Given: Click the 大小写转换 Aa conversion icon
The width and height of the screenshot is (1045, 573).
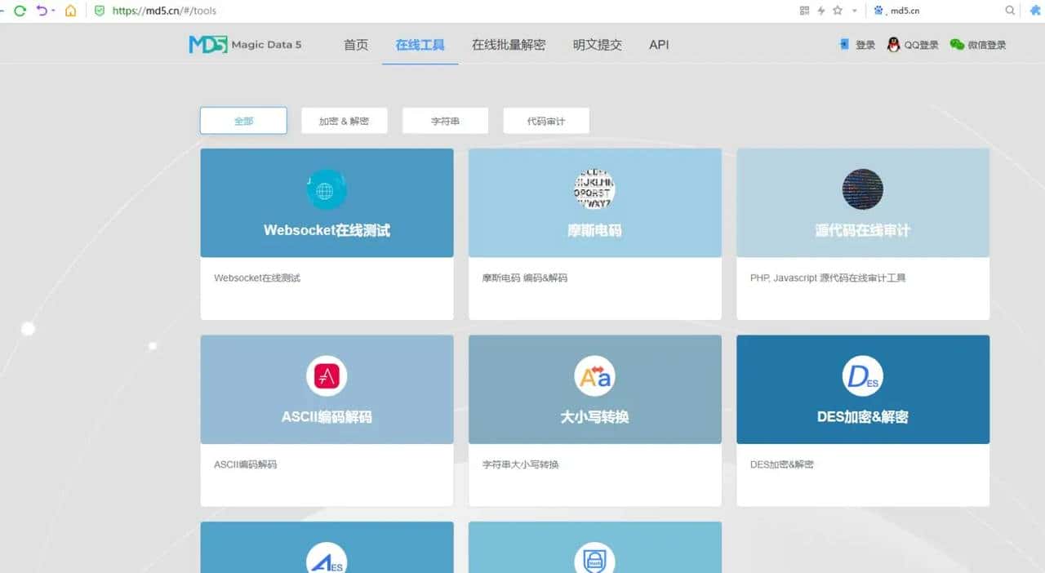Looking at the screenshot, I should pos(594,376).
